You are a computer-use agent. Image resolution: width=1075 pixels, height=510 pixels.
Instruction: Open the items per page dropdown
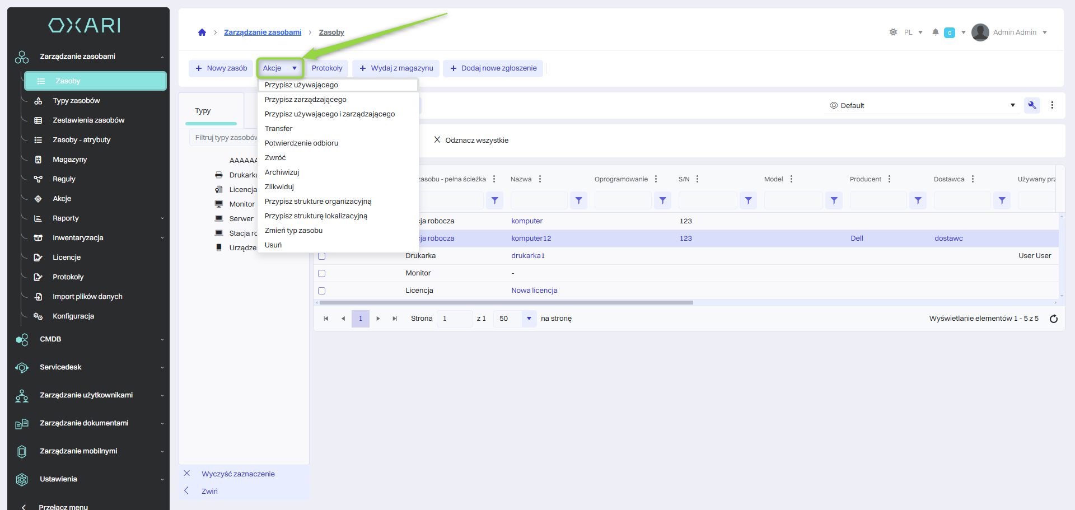pyautogui.click(x=529, y=319)
